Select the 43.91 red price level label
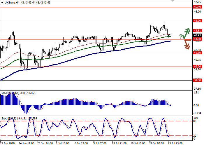204x146 pixels. 197,31
